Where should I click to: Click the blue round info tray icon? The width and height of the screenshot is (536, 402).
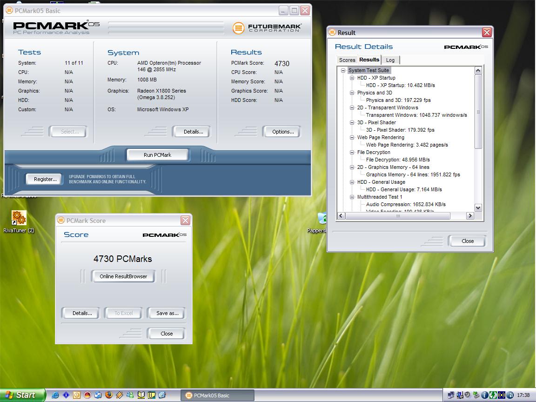pos(485,395)
